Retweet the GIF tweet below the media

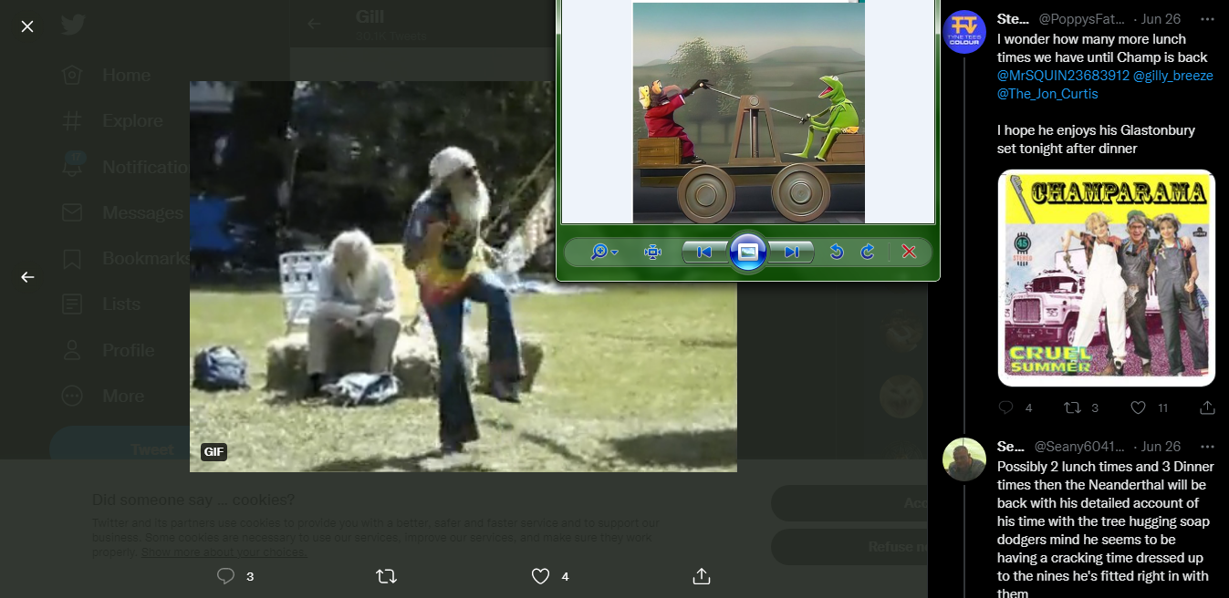tap(387, 576)
